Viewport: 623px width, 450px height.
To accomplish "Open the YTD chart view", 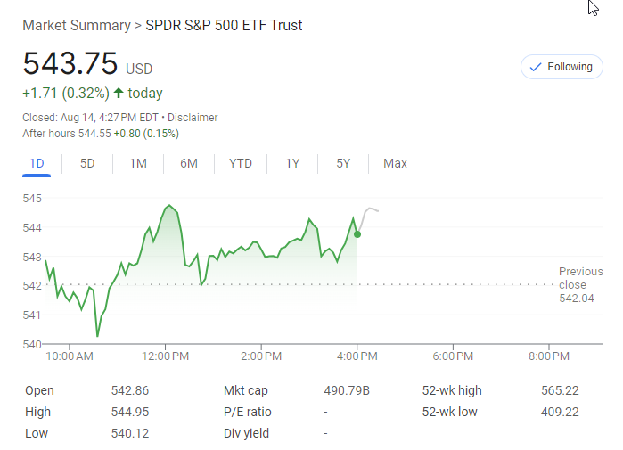I will click(x=241, y=163).
